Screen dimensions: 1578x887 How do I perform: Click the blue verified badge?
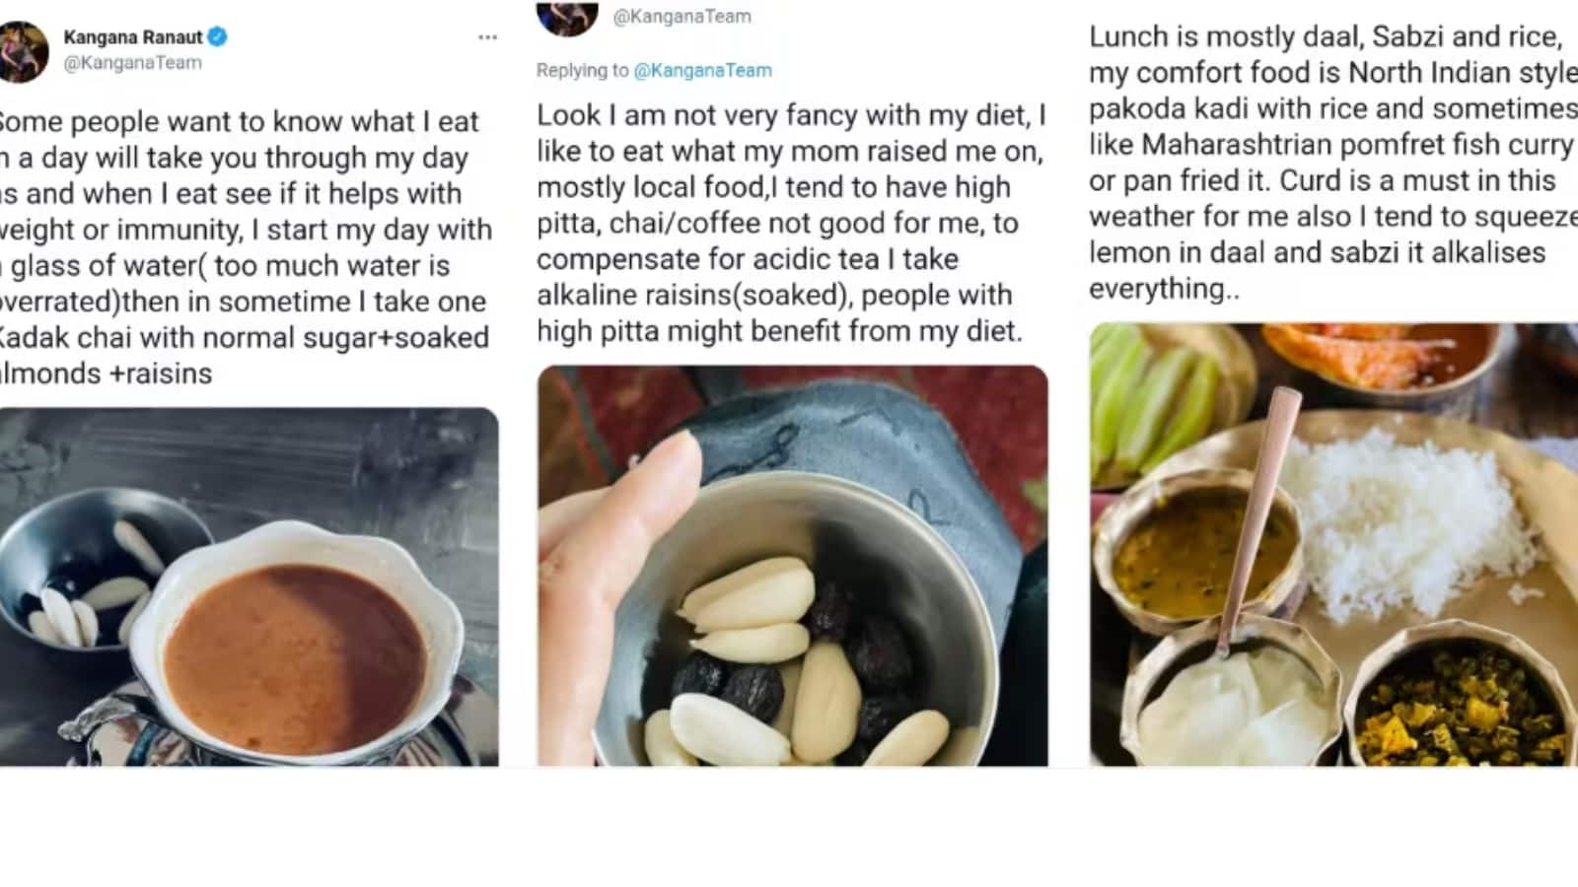[x=218, y=37]
